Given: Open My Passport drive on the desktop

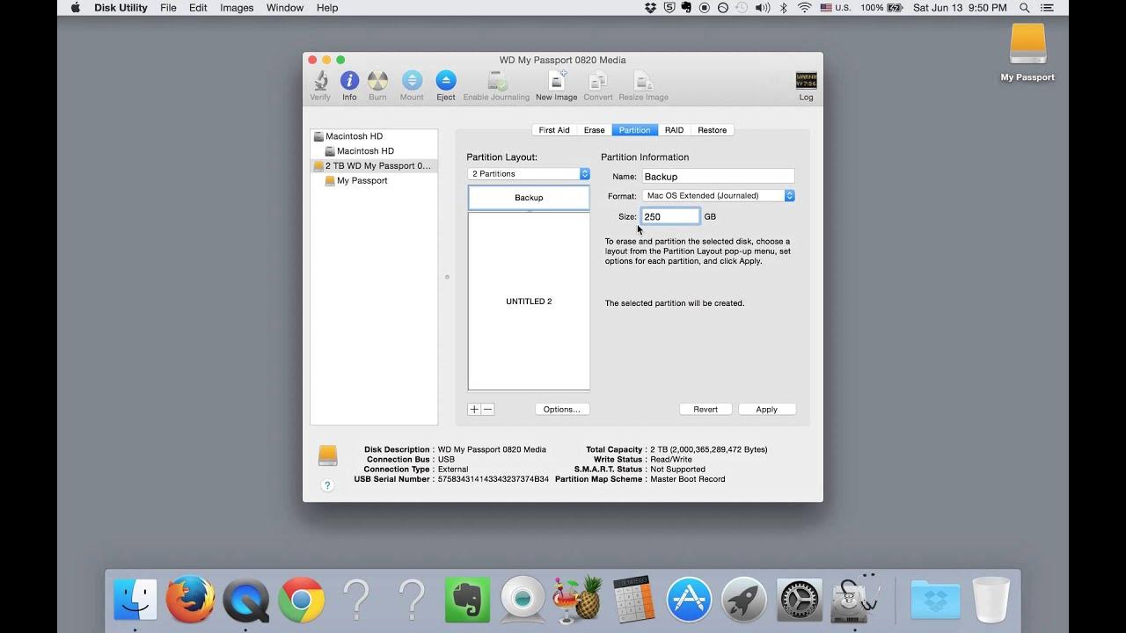Looking at the screenshot, I should click(x=1027, y=51).
